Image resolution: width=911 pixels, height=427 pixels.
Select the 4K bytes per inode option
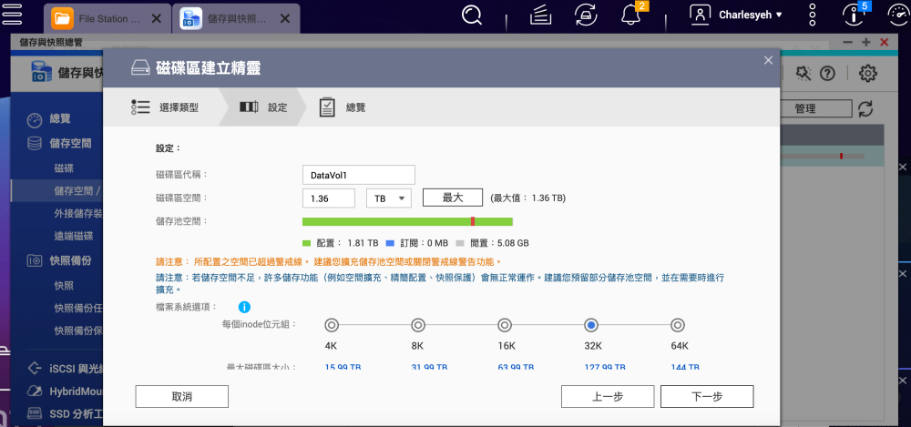[x=332, y=325]
